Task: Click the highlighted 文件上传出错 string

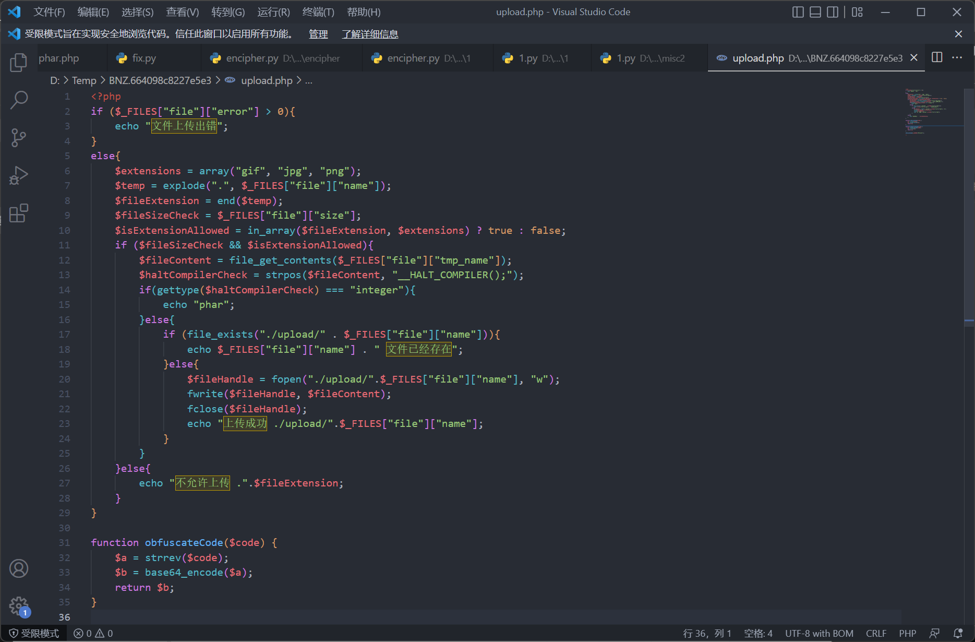Action: [184, 126]
